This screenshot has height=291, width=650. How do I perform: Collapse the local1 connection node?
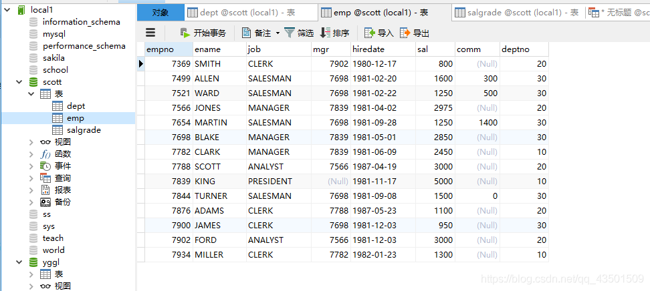pos(6,10)
